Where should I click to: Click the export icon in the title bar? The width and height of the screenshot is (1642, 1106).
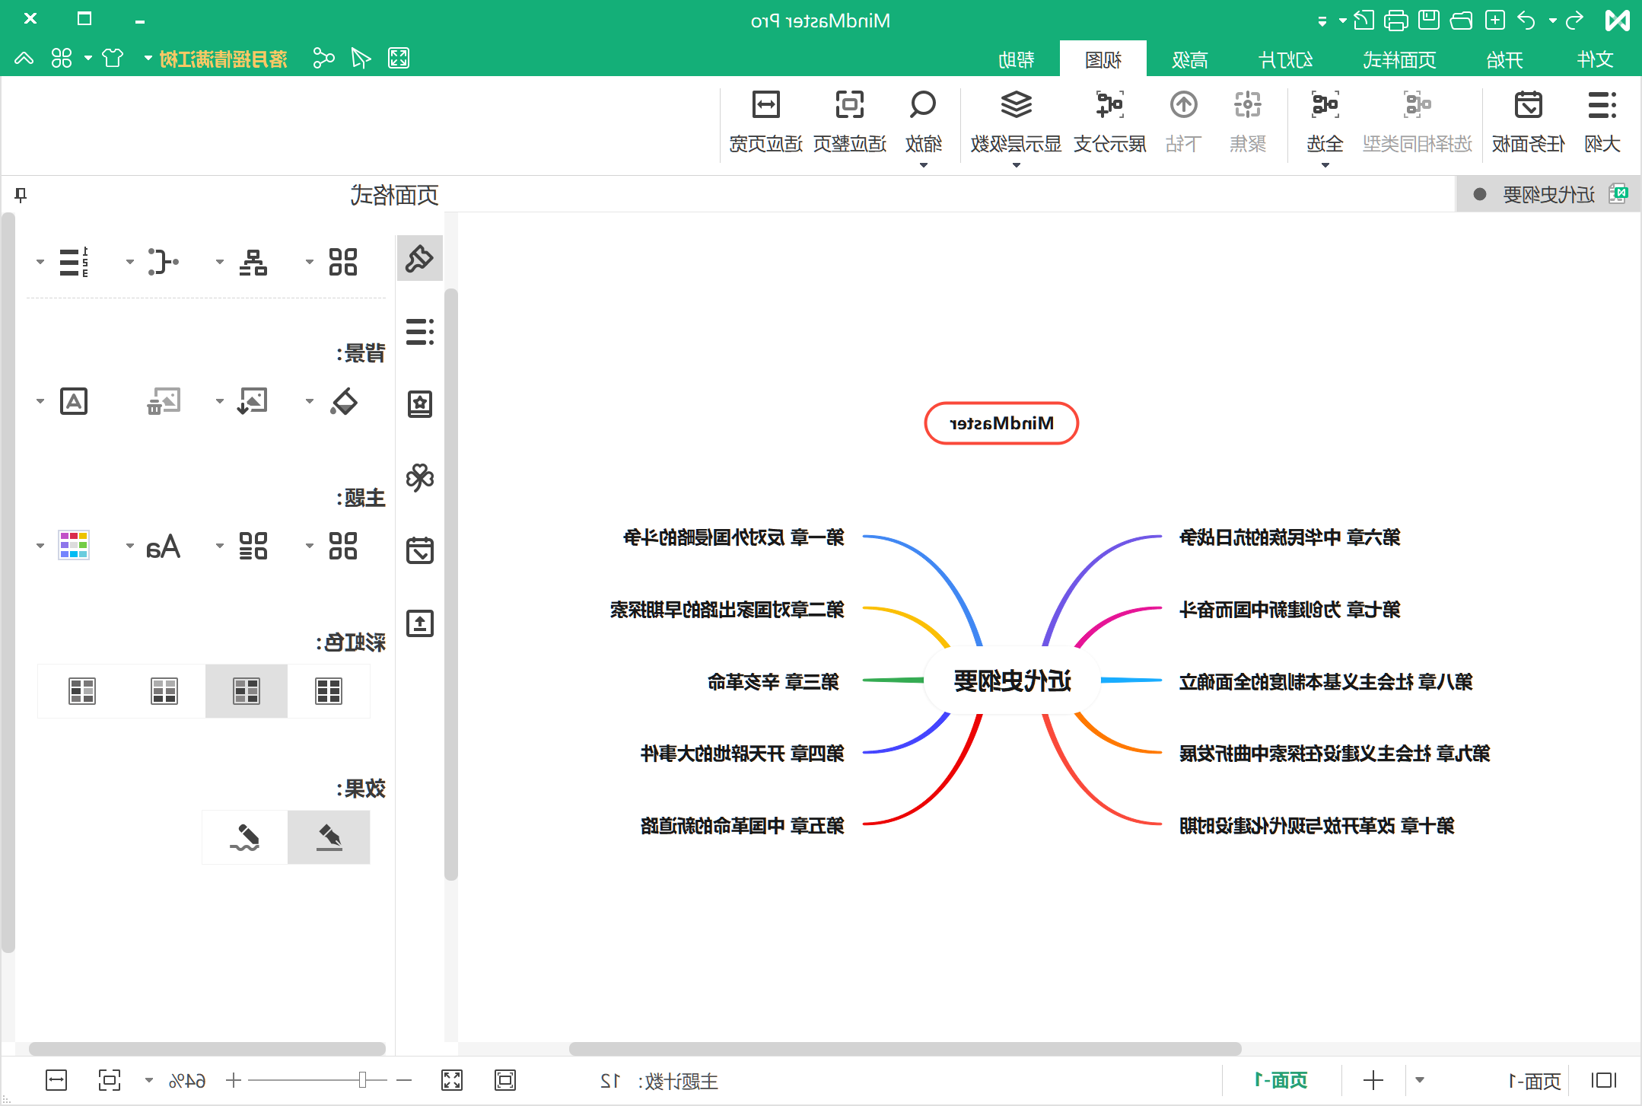(1364, 20)
